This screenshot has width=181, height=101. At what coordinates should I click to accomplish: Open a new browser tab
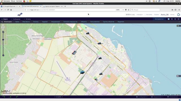tap(65, 6)
